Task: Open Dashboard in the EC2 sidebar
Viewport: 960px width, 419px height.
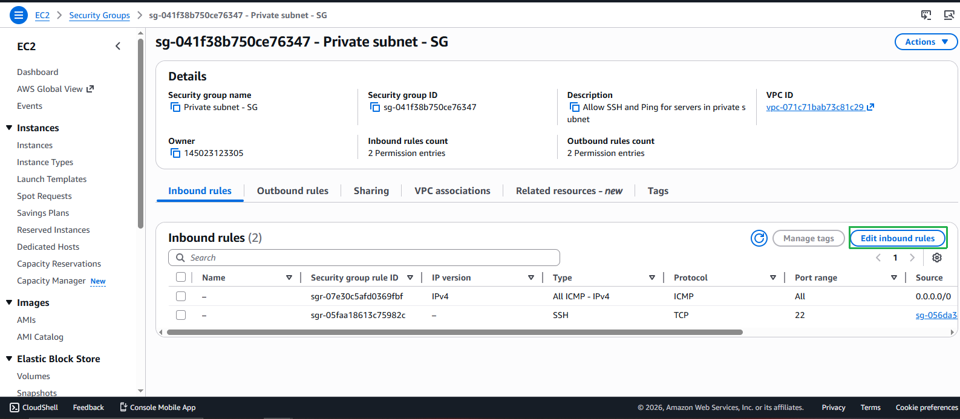Action: point(38,72)
